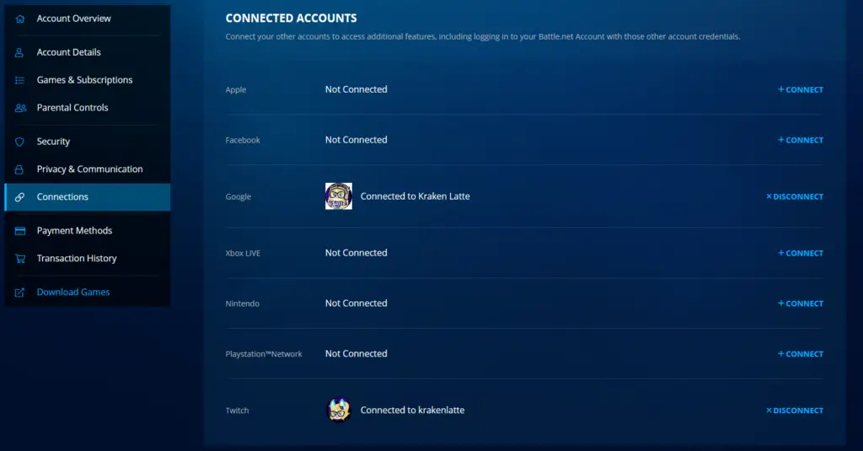Click the Twitch row label
Screen dimensions: 863x451
237,411
